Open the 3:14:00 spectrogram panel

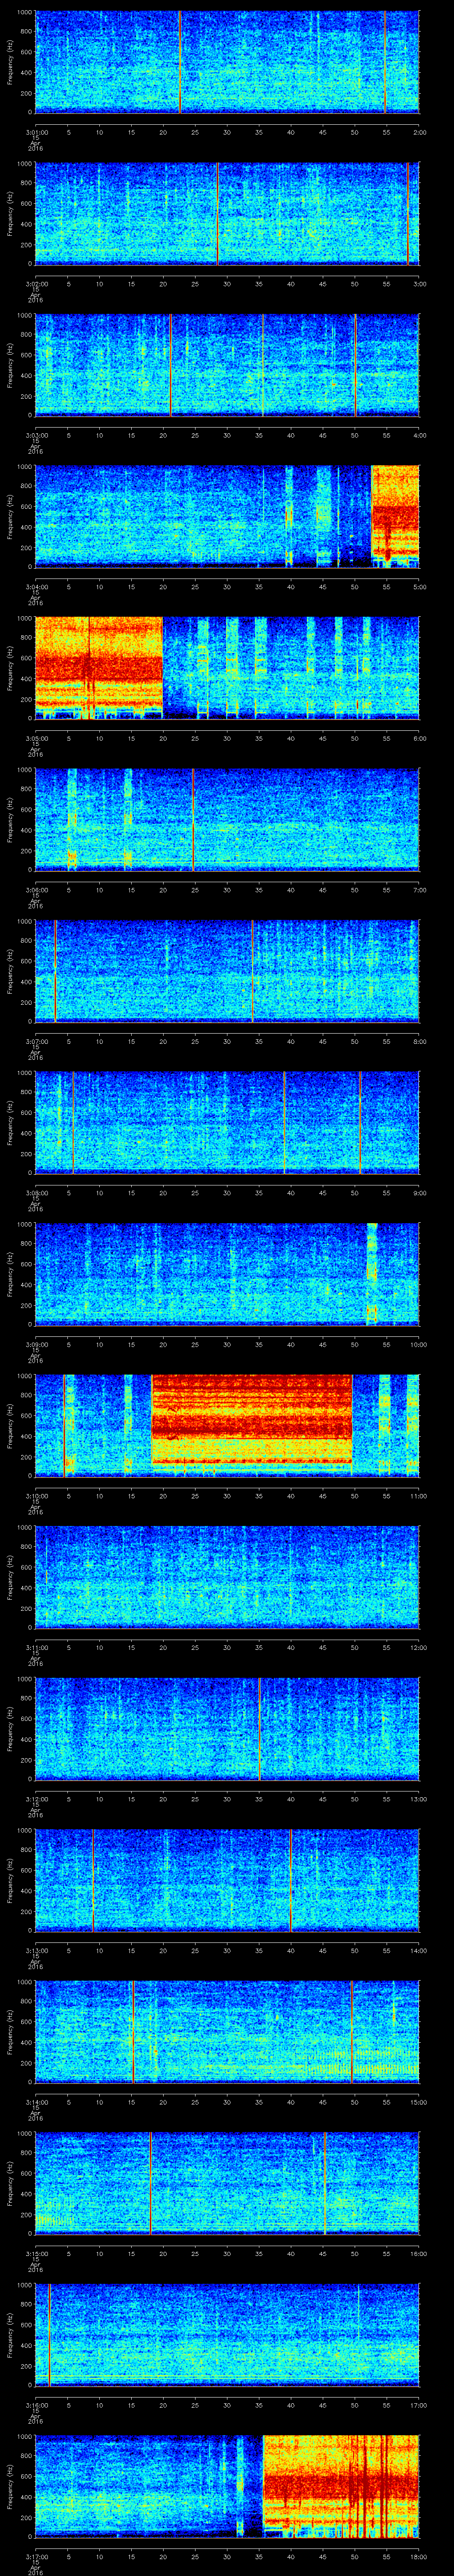click(227, 2032)
